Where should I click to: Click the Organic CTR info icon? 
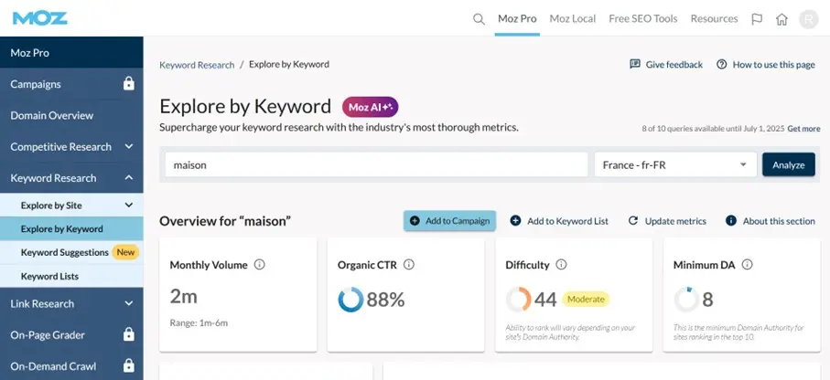click(409, 264)
